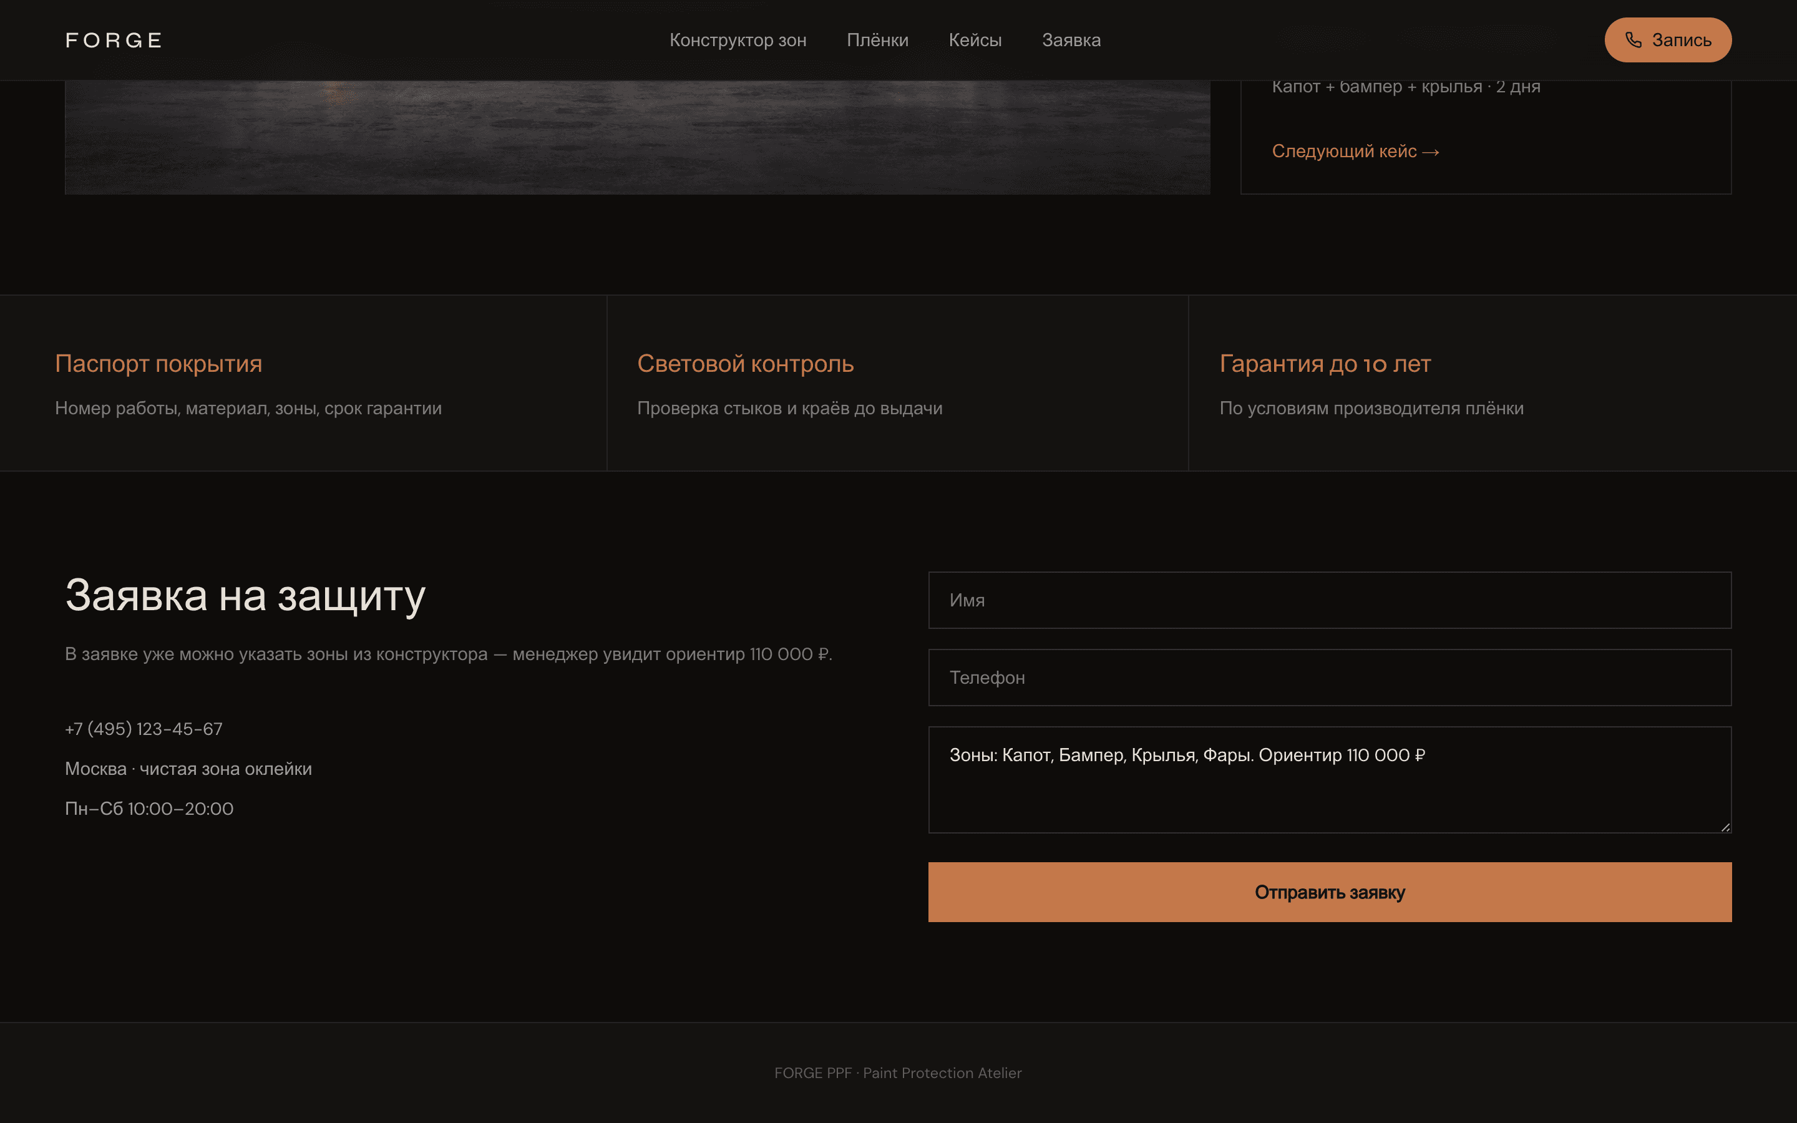Click the arrow in Следующий кейс

1431,152
